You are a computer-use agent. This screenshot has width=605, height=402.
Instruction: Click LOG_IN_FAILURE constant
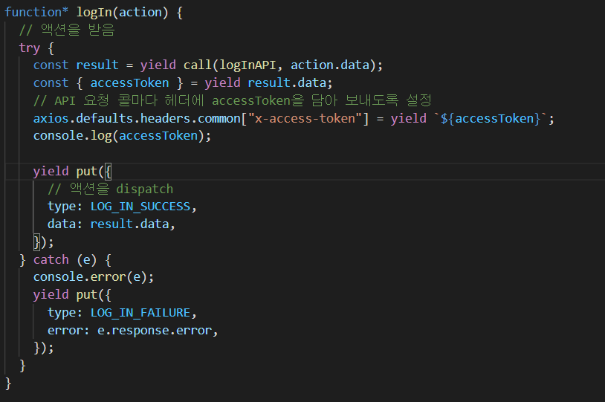(x=140, y=313)
